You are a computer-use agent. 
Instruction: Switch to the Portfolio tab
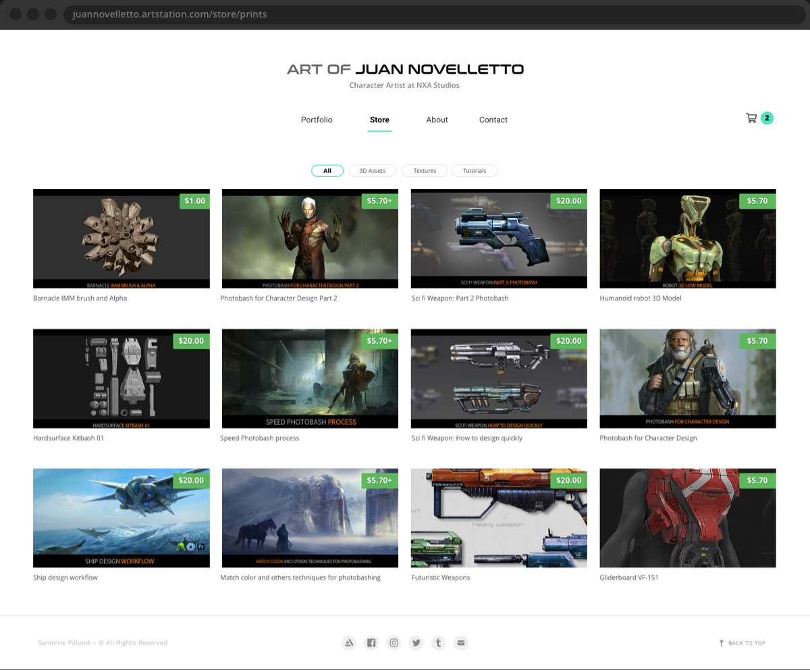tap(316, 120)
